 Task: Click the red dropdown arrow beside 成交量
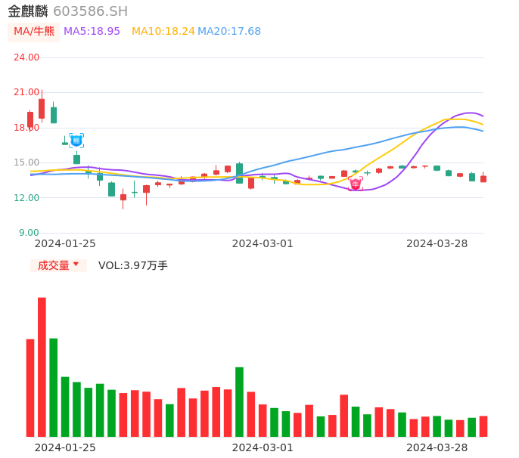coord(76,265)
